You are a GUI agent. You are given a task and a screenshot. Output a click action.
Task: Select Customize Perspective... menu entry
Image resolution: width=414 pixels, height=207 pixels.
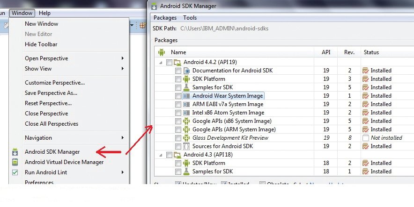click(x=54, y=83)
